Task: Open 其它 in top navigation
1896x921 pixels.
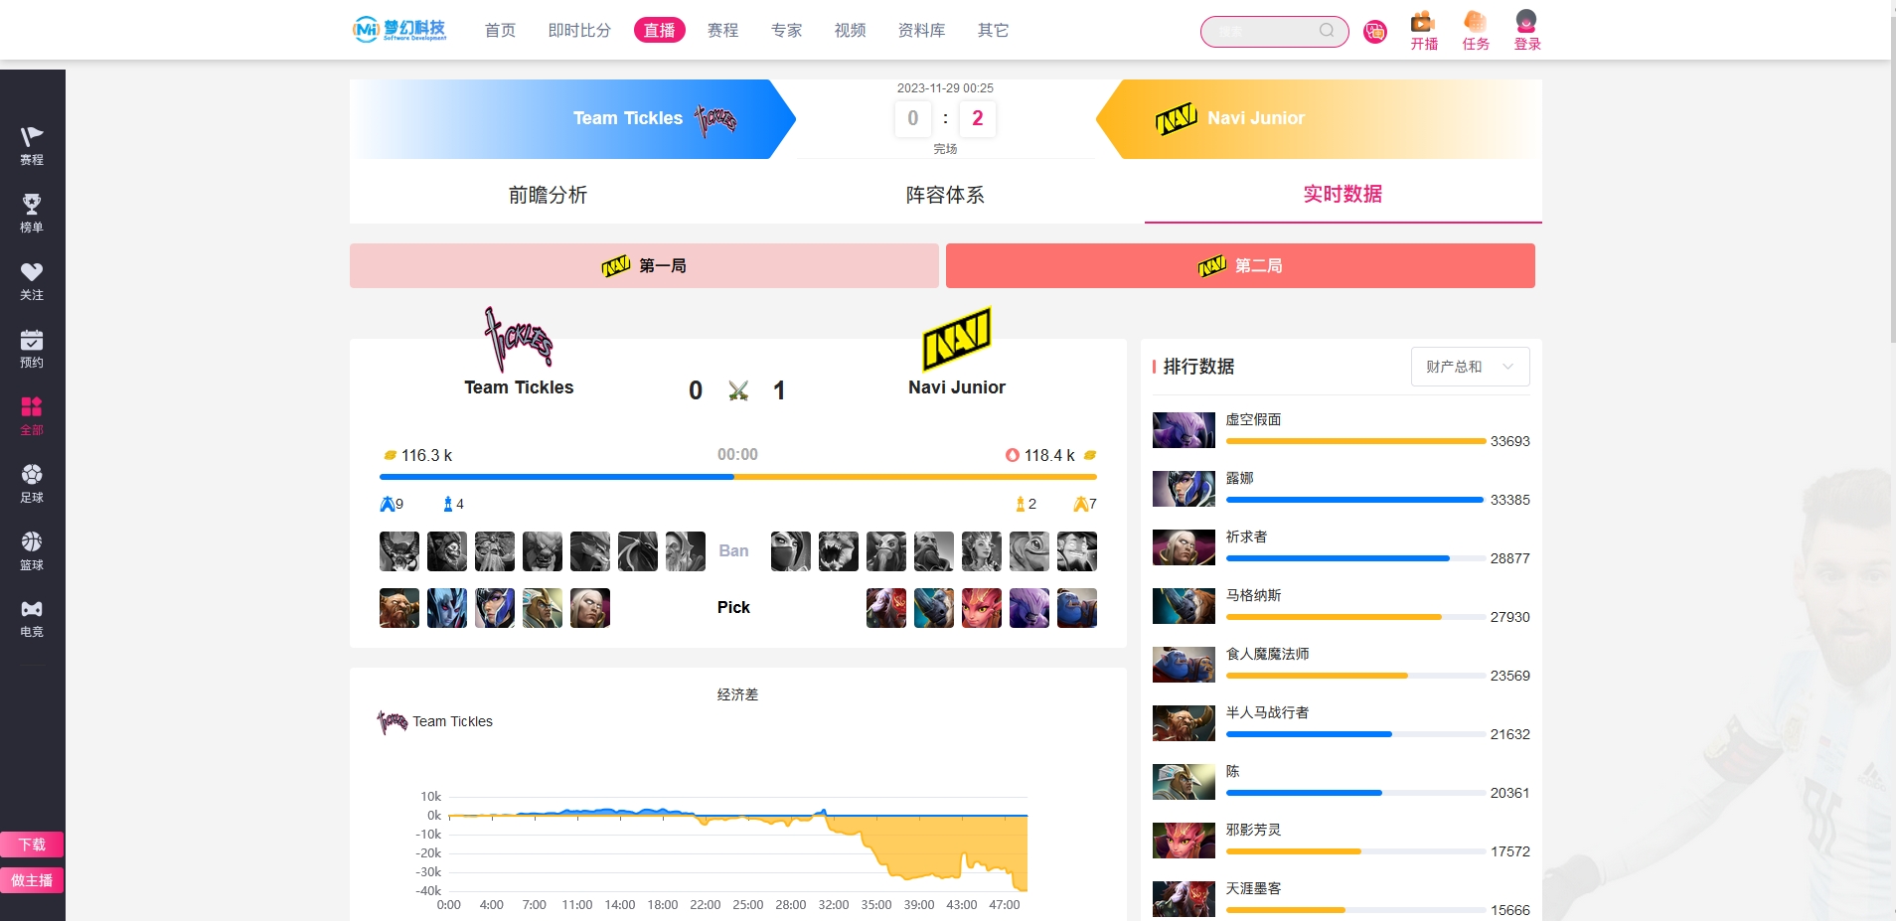Action: coord(993,31)
